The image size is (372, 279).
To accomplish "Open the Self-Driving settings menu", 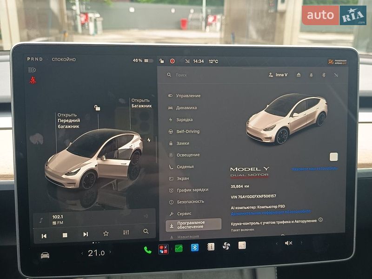I will point(184,132).
